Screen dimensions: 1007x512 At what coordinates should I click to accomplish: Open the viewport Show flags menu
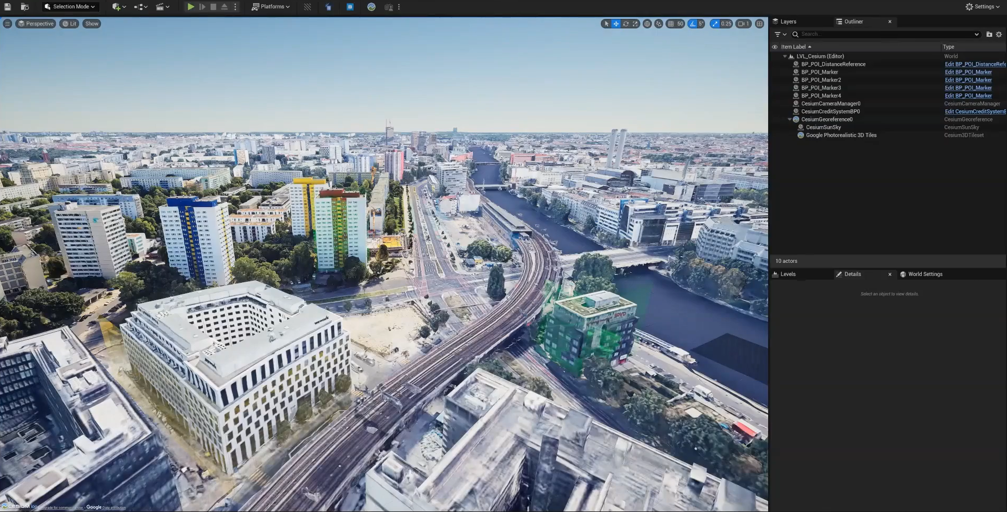click(x=92, y=24)
